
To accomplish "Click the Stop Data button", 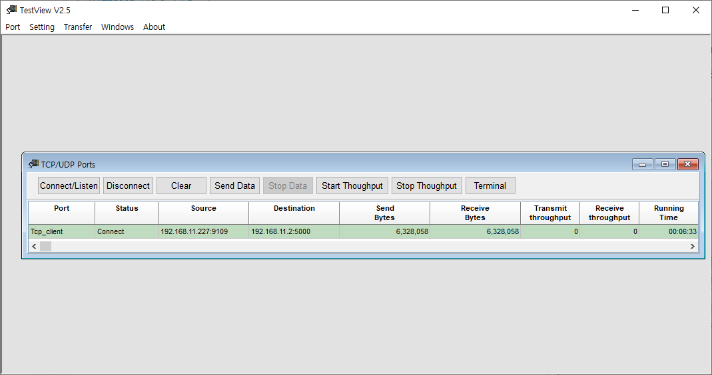I will click(288, 186).
